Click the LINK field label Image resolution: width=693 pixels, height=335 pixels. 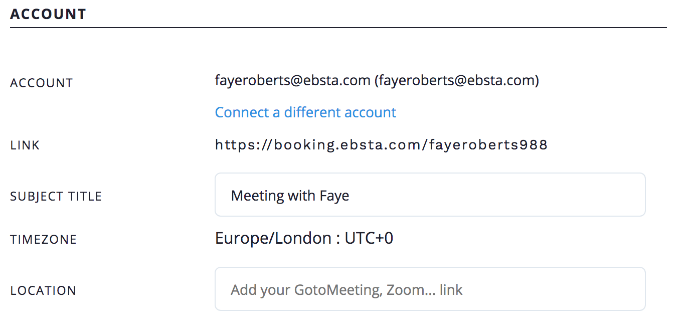coord(25,146)
